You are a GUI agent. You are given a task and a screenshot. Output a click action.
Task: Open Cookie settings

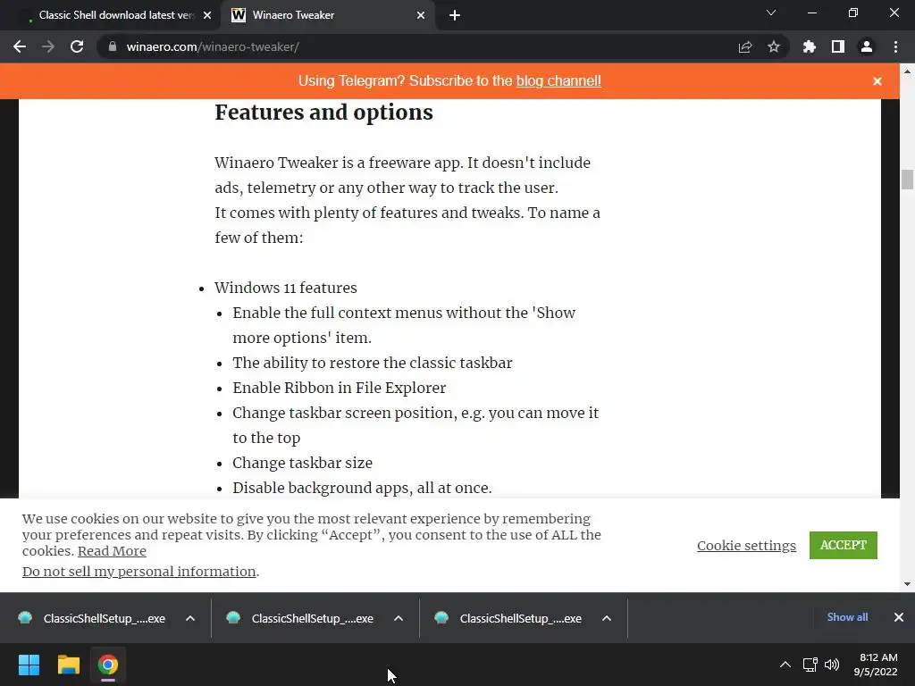pyautogui.click(x=746, y=546)
